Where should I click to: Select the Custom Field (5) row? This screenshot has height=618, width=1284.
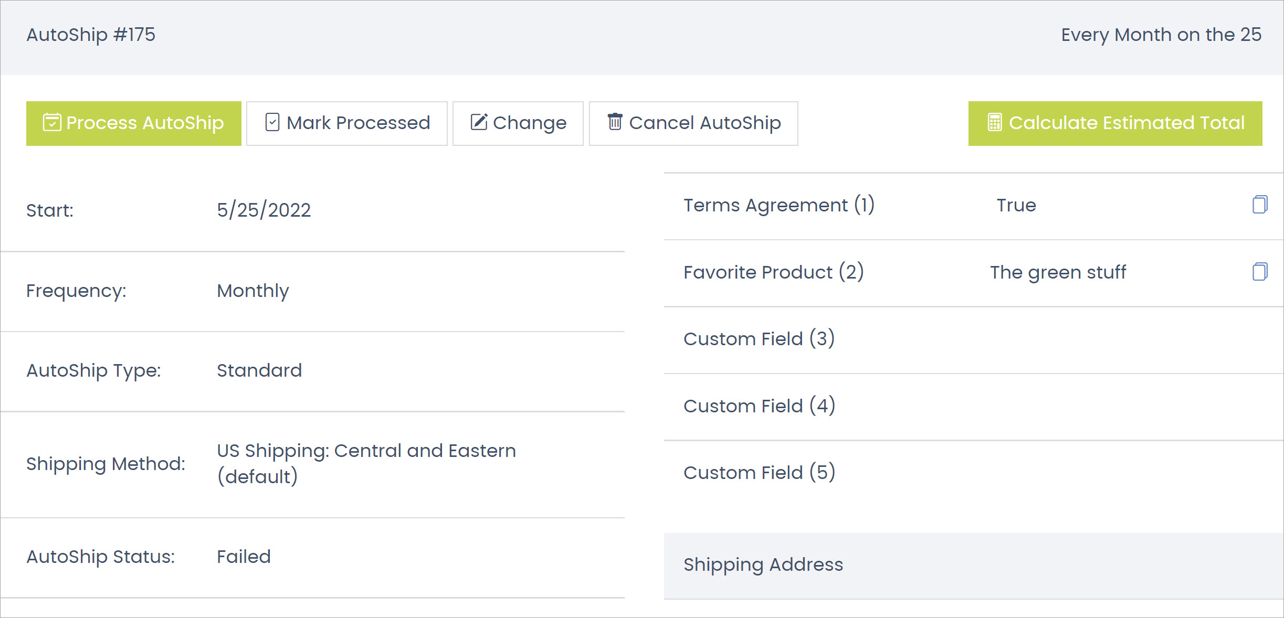coord(759,473)
